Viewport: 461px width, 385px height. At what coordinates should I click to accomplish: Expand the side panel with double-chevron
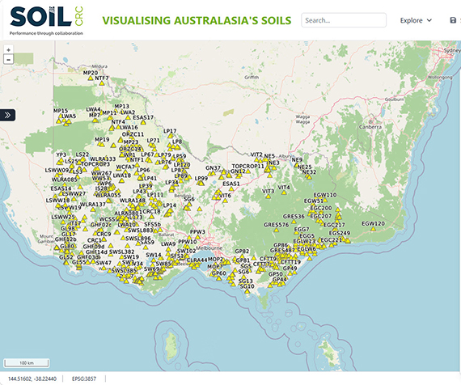click(x=7, y=115)
